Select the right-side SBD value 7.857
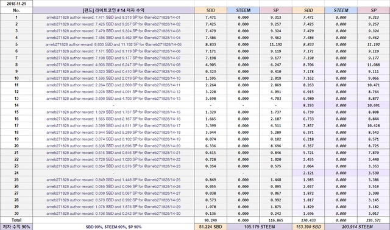This screenshot has width=390, height=230. [x=308, y=126]
